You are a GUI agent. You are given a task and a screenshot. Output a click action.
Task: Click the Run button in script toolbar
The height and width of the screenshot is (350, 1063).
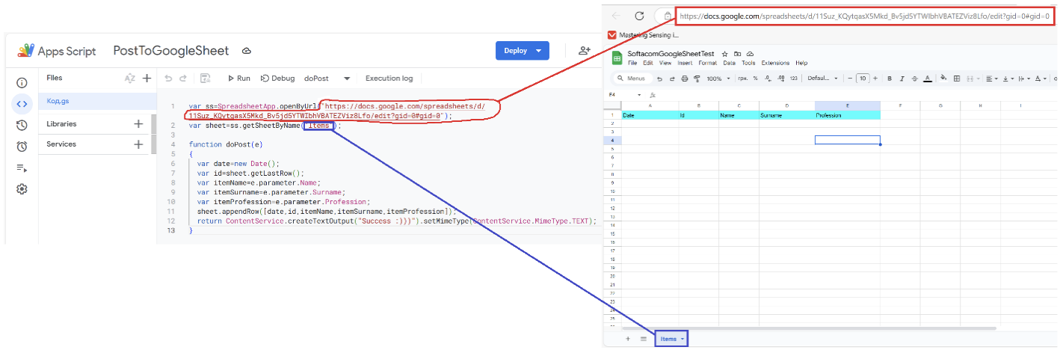coord(238,78)
